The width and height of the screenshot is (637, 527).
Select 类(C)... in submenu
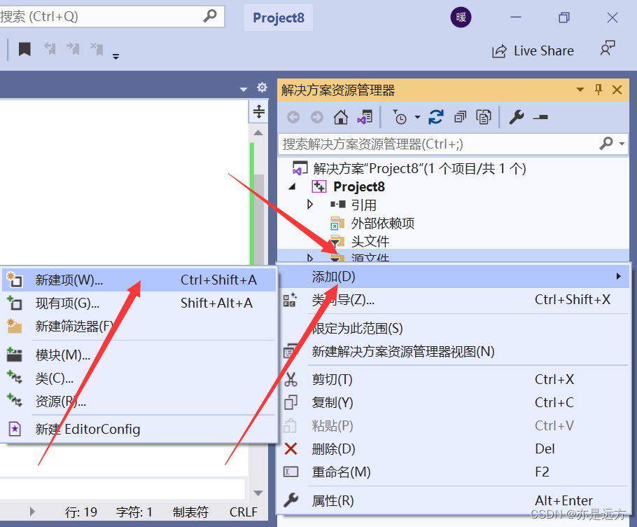(139, 378)
